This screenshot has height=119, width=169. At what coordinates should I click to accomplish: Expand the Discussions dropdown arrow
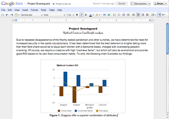click(x=149, y=4)
